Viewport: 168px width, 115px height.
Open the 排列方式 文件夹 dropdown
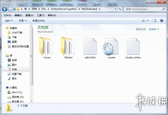pos(154,29)
